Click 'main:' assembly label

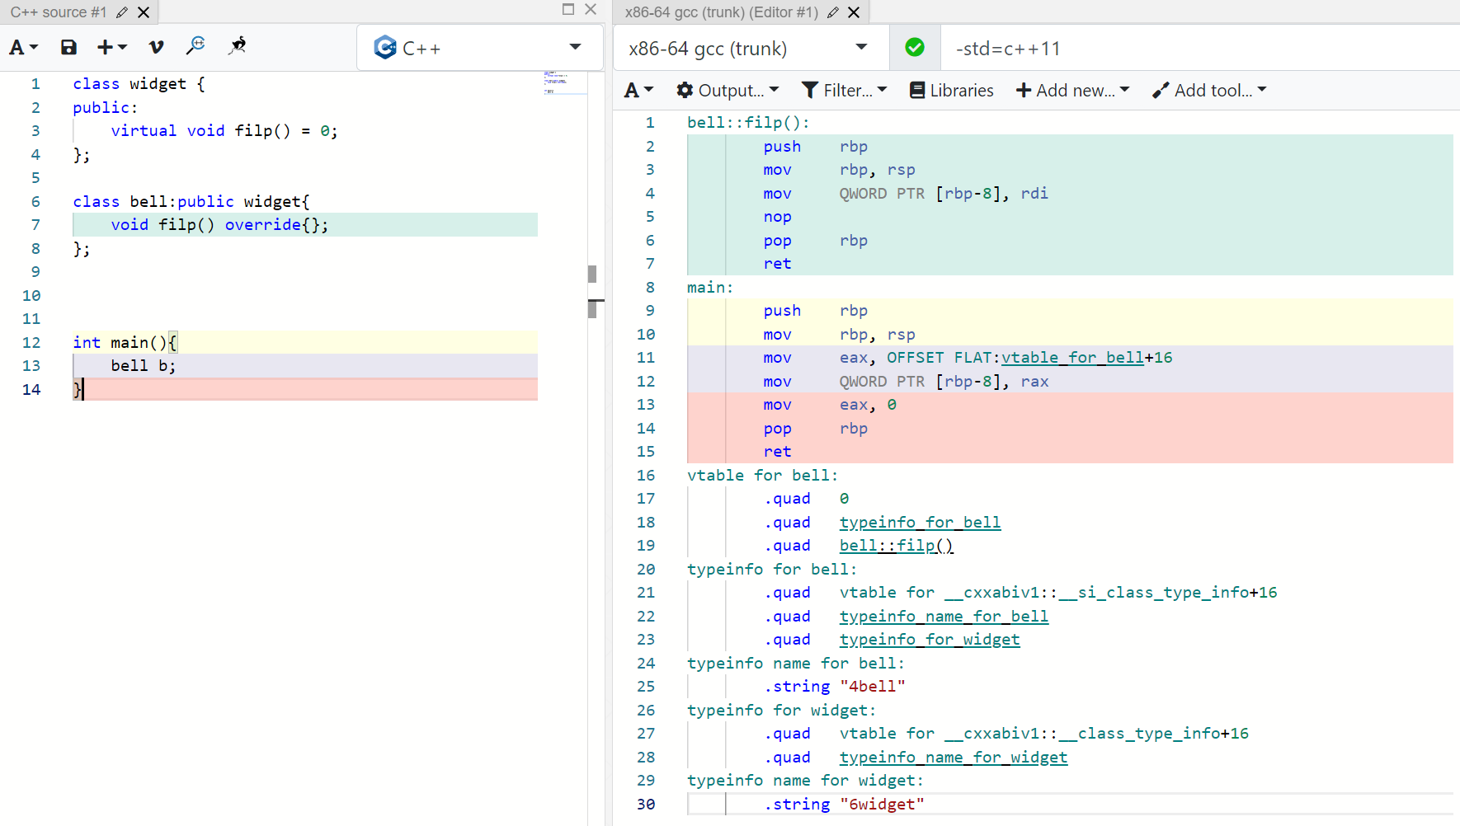pos(710,288)
